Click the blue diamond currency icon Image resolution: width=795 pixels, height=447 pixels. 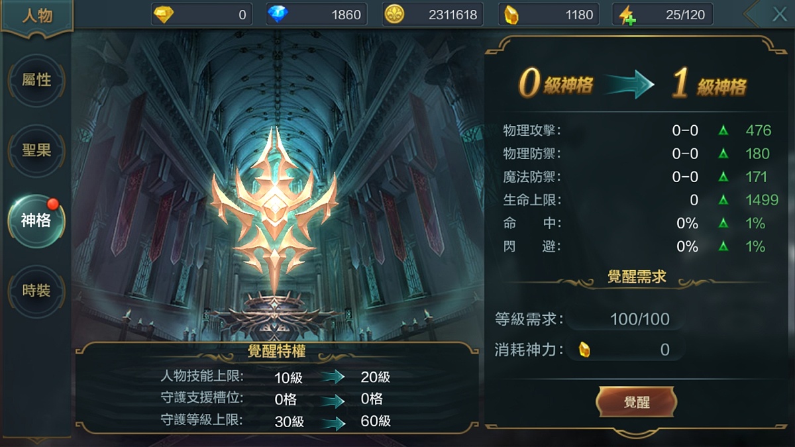(x=278, y=14)
